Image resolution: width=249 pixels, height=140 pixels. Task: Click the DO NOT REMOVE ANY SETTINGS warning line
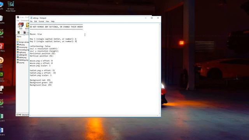[x=56, y=27]
